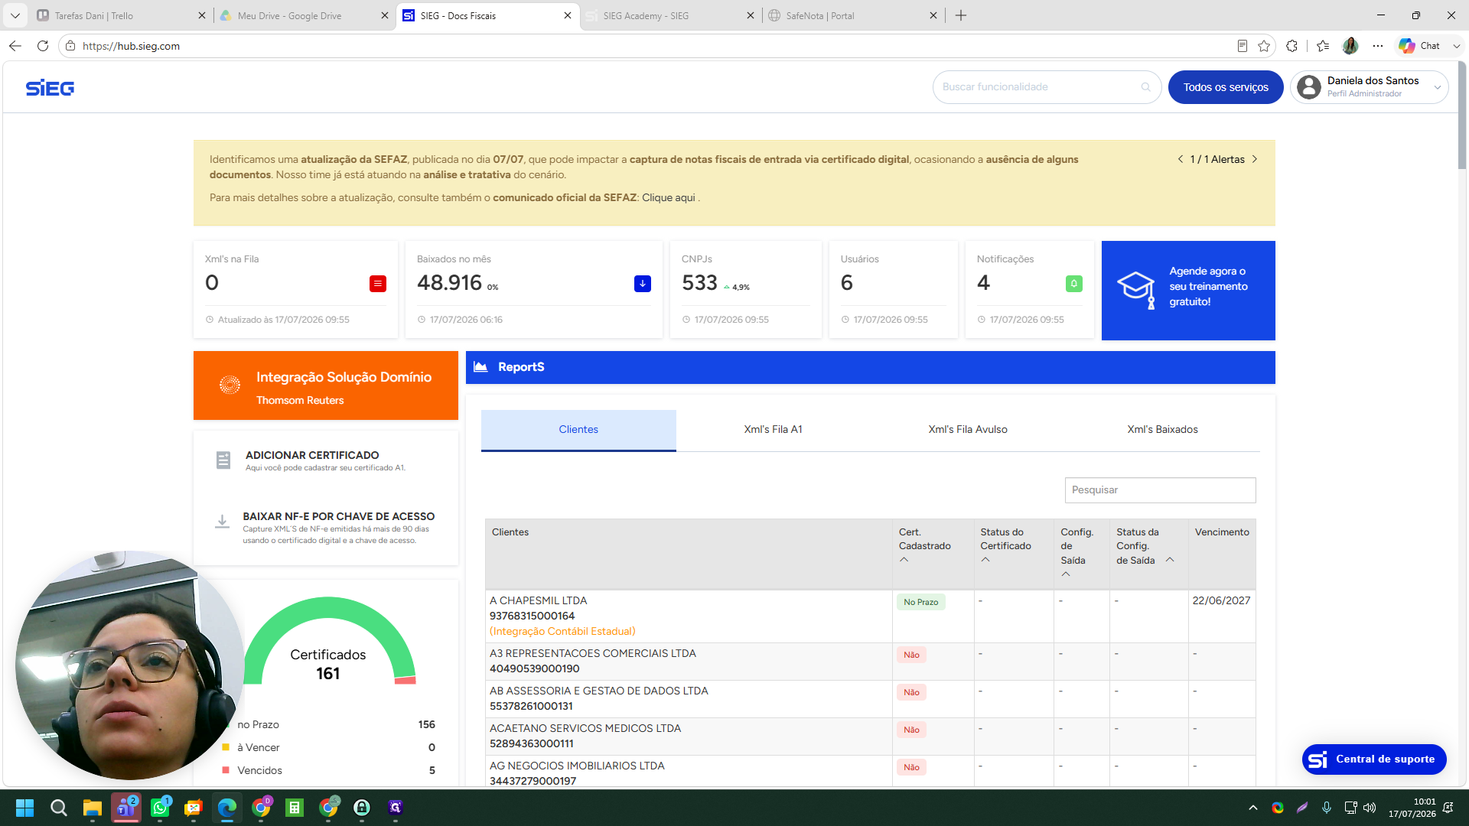Screen dimensions: 1469x826
Task: Open Copilot Chat in the browser toolbar
Action: (x=1419, y=46)
